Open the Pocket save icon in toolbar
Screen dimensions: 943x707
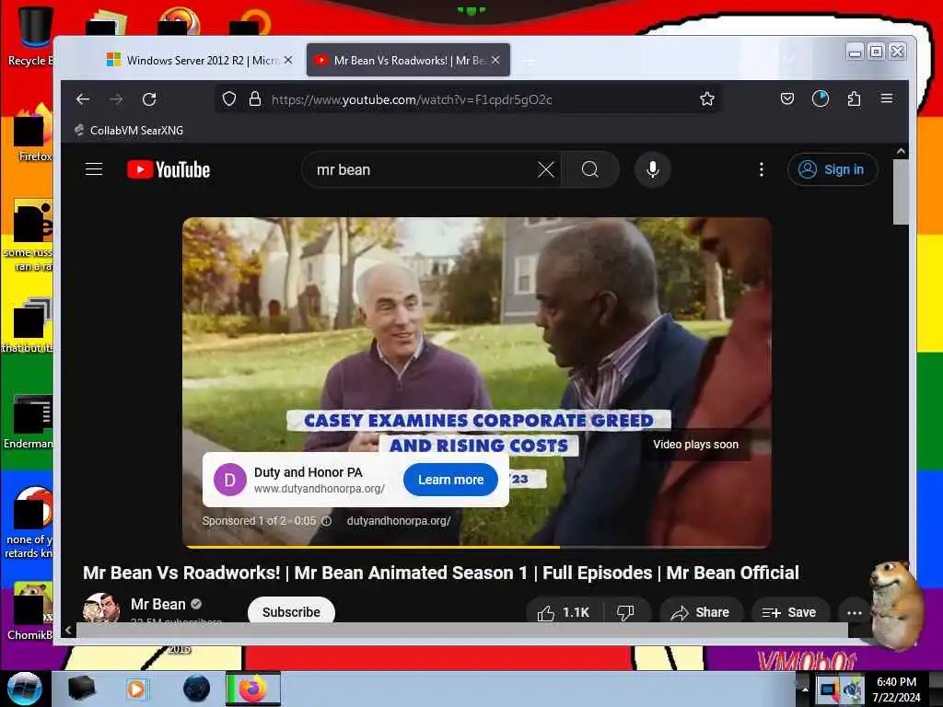[x=787, y=99]
